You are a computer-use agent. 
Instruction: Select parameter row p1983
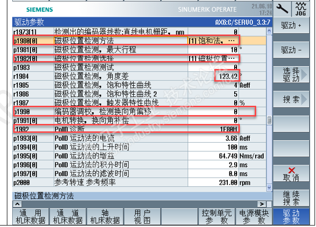pyautogui.click(x=139, y=67)
